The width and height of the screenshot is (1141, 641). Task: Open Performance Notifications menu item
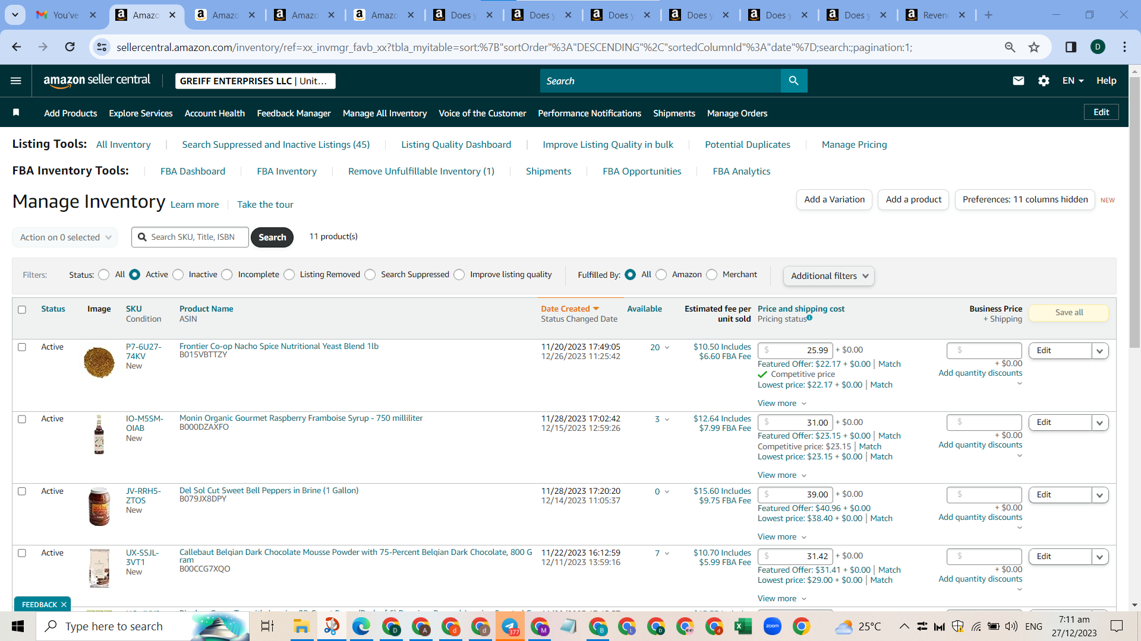click(x=590, y=113)
